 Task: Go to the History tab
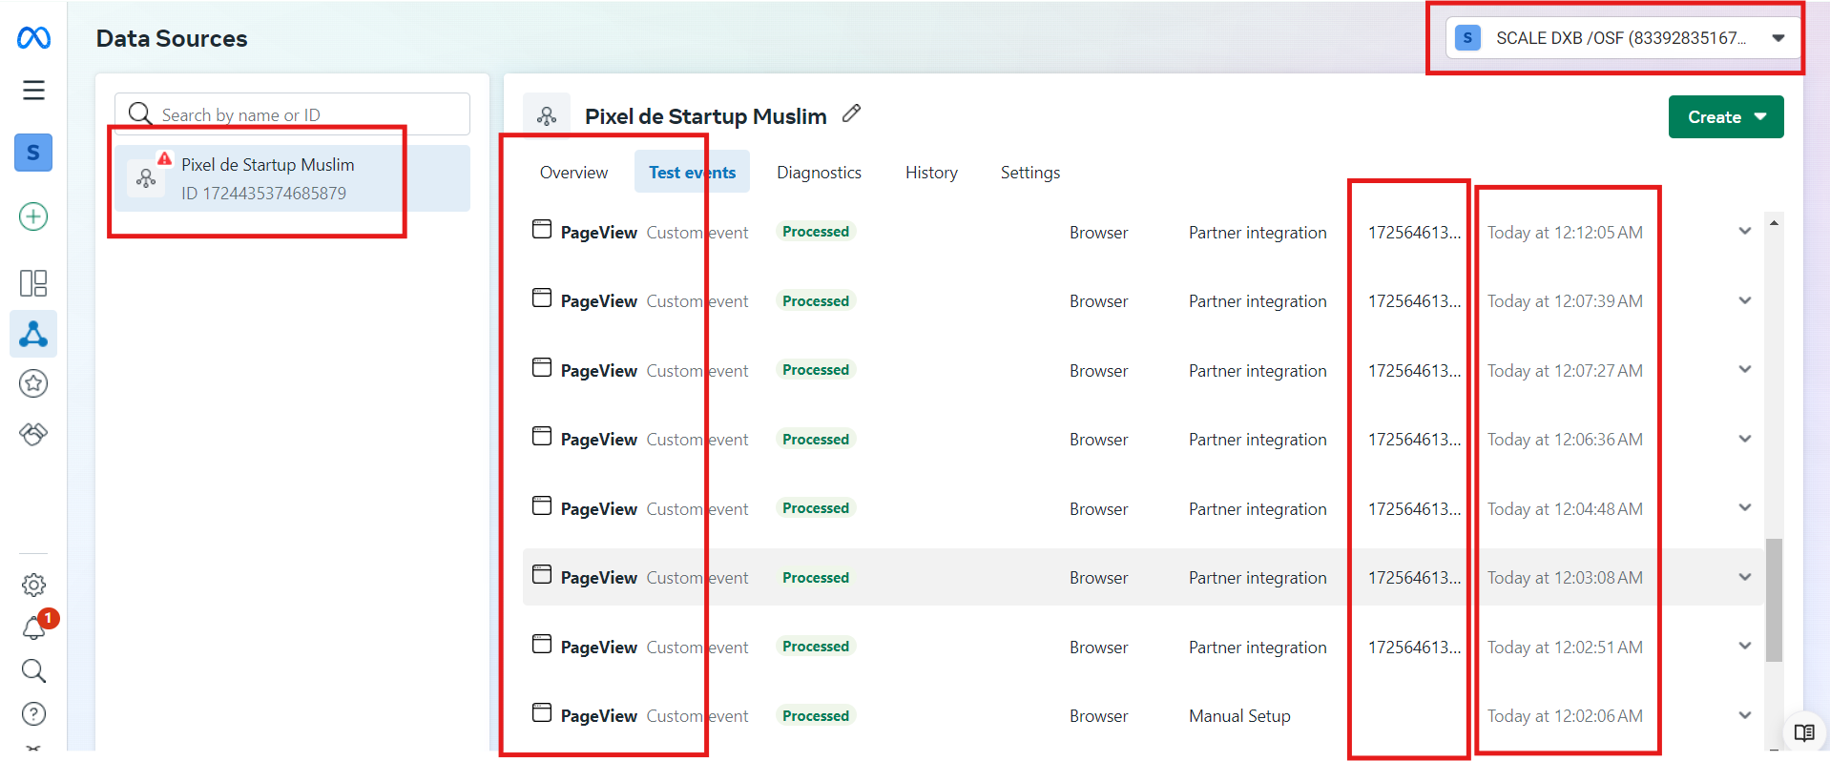pyautogui.click(x=931, y=173)
